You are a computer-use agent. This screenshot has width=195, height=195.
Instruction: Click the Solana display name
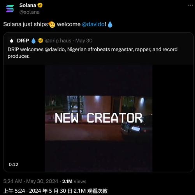click(x=28, y=5)
